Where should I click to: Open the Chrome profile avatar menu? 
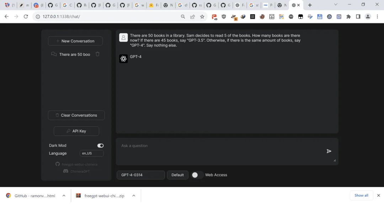(x=368, y=17)
